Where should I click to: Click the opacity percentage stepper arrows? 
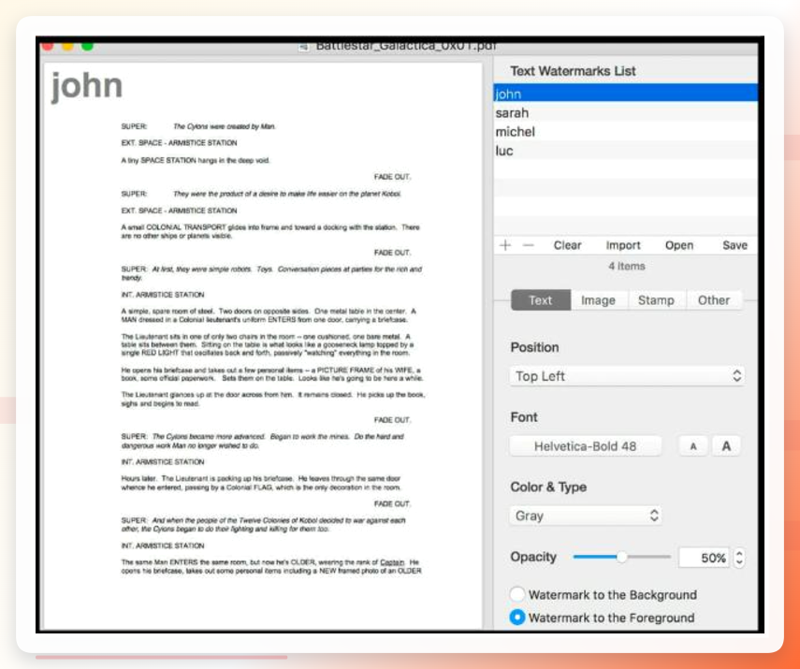[739, 558]
